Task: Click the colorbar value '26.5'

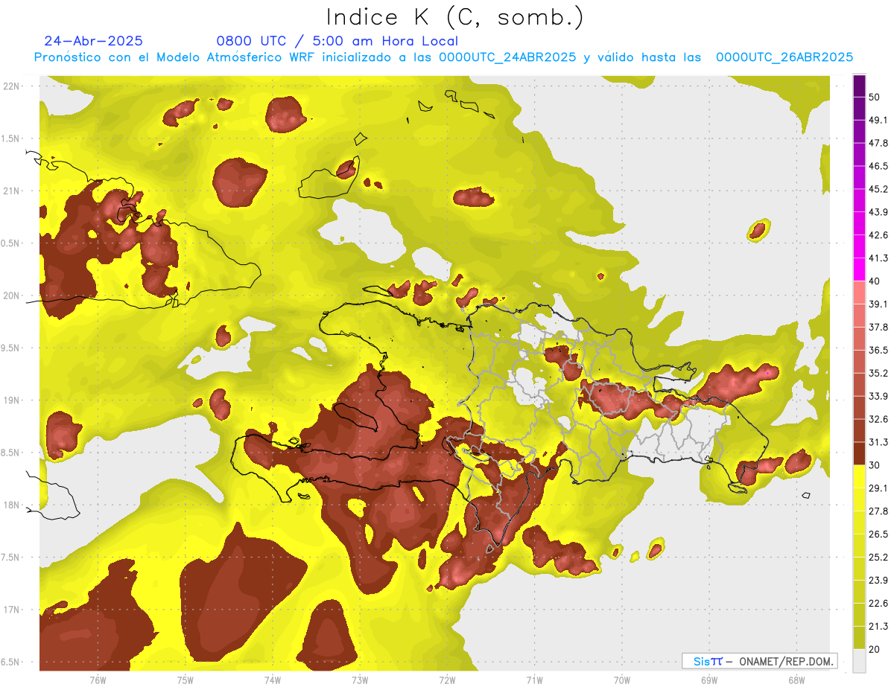Action: point(878,534)
